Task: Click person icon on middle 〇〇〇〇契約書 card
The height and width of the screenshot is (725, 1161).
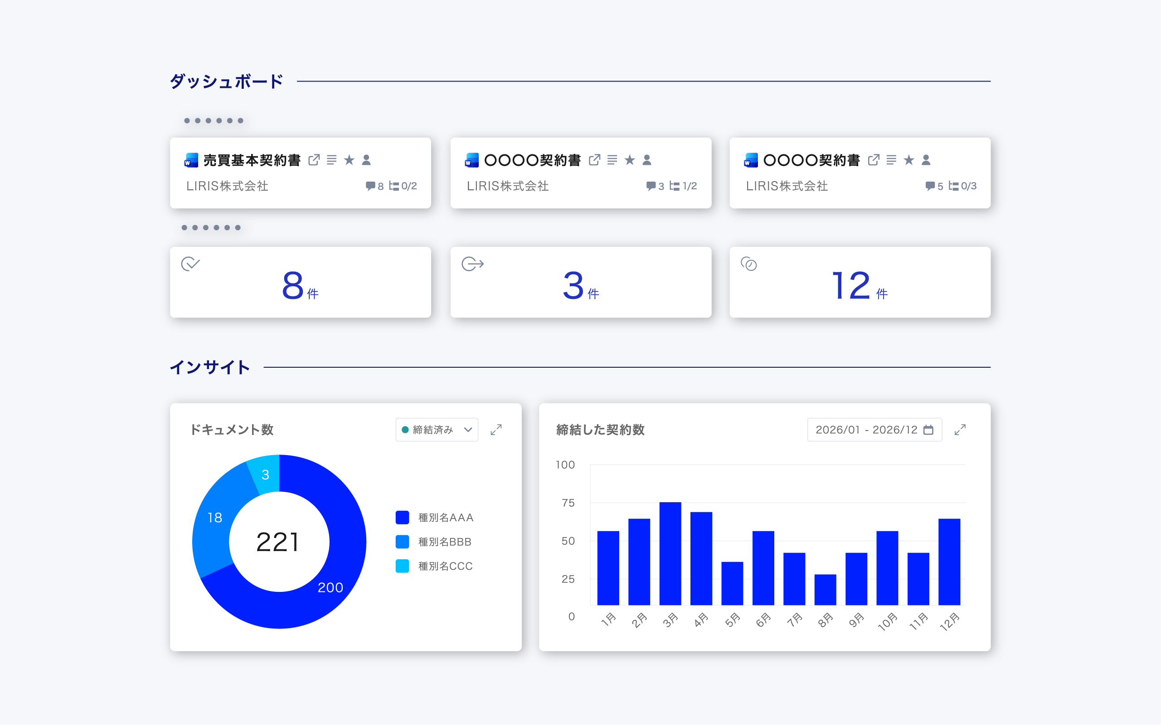Action: pyautogui.click(x=647, y=160)
